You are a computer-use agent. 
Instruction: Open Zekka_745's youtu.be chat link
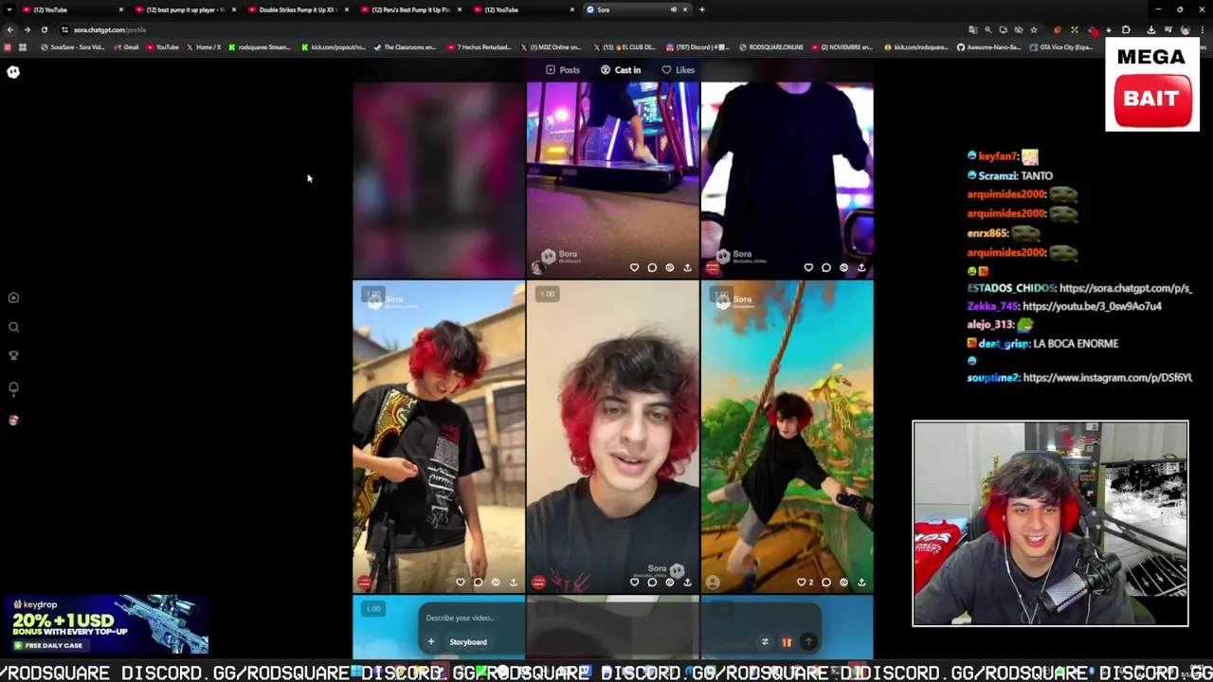click(x=1092, y=306)
